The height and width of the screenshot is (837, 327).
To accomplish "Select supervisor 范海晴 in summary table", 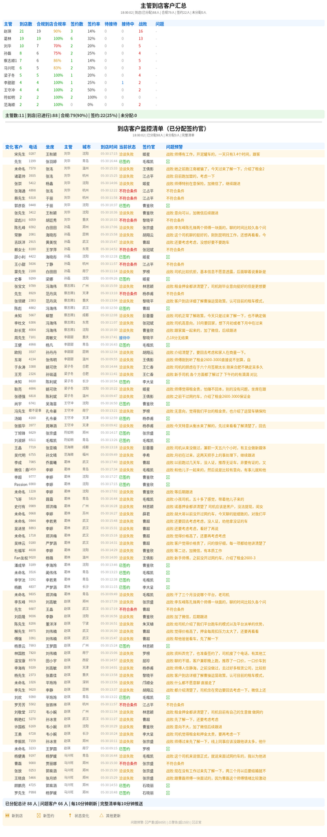I will point(10,104).
